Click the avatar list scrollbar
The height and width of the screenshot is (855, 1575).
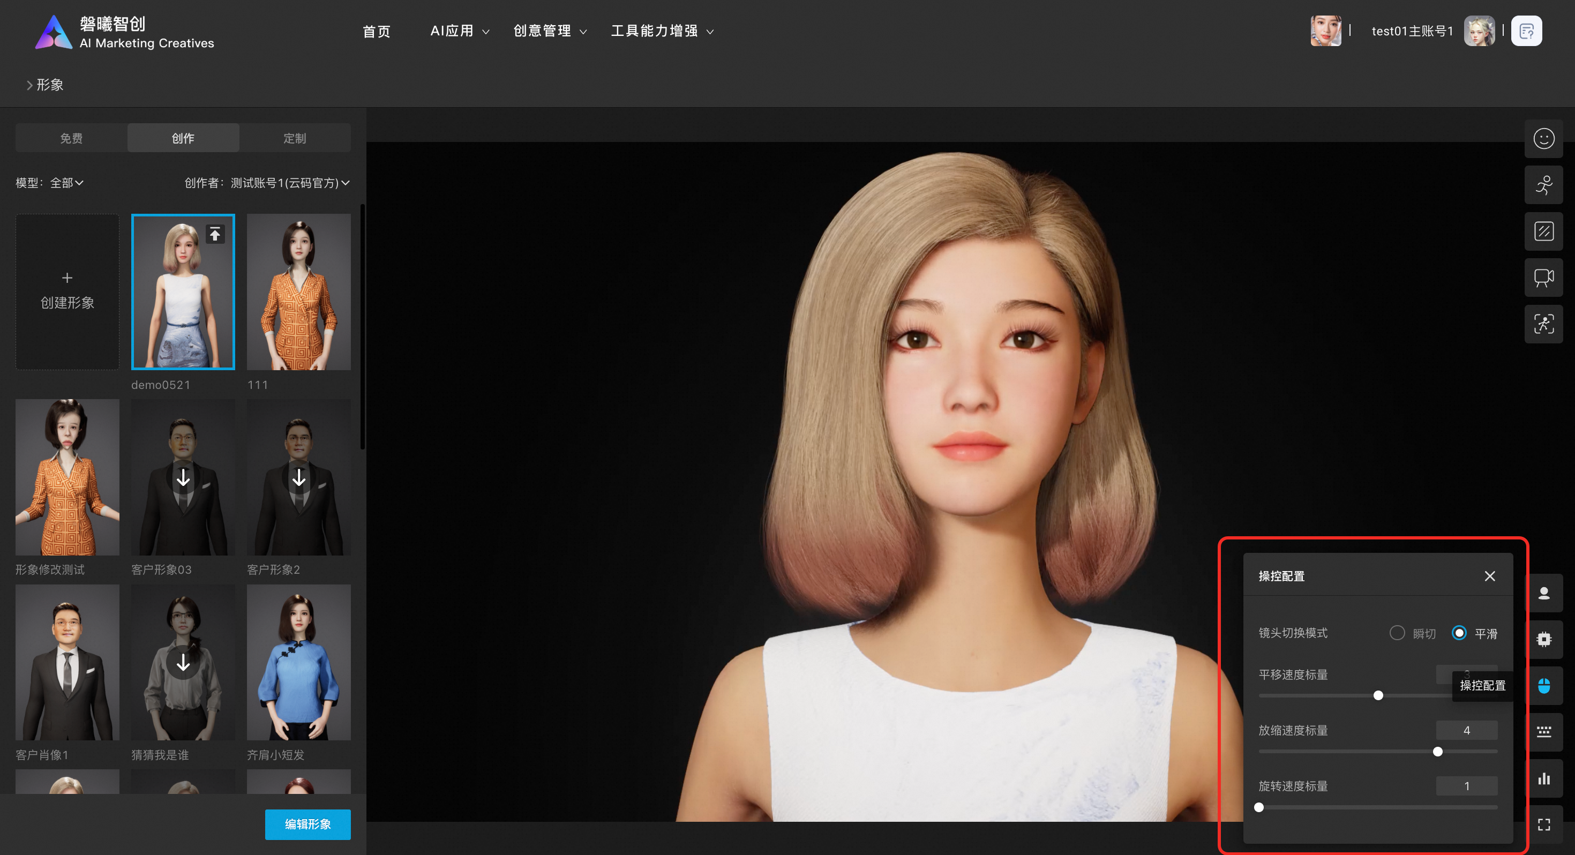coord(363,327)
